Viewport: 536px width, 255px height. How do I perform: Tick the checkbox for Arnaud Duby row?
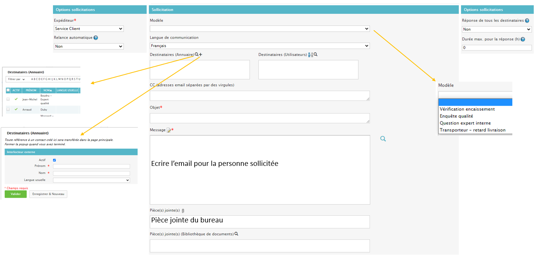pos(8,109)
